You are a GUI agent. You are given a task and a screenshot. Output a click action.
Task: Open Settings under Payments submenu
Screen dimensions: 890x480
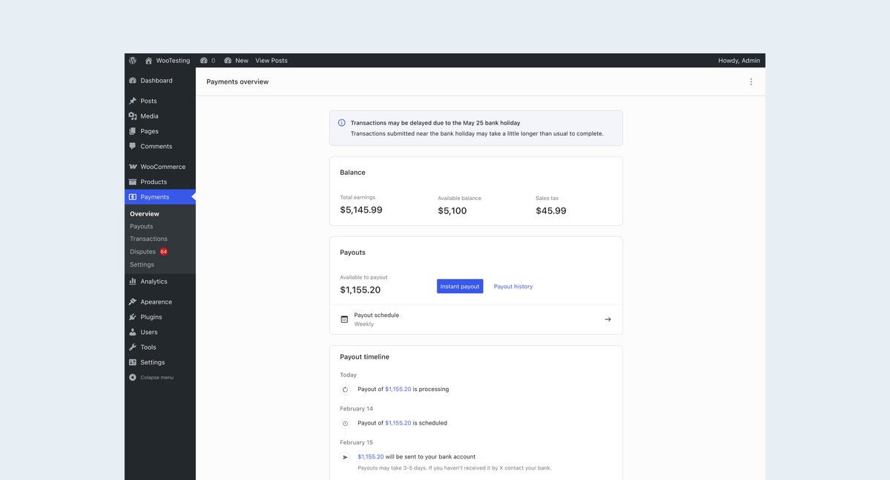click(x=142, y=264)
